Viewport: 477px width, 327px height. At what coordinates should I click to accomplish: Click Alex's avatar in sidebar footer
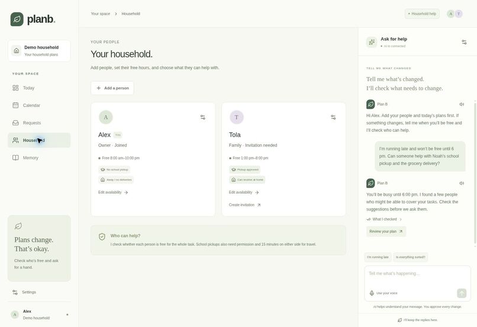tap(15, 315)
